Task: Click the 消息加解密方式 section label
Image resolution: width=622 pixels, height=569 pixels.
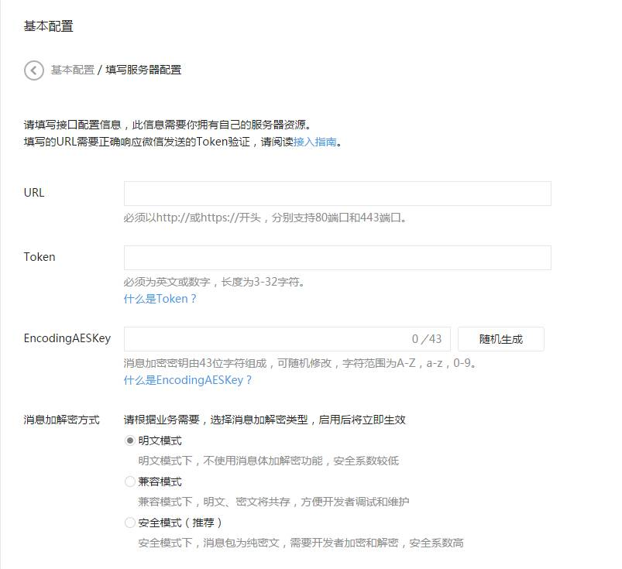Action: click(61, 420)
